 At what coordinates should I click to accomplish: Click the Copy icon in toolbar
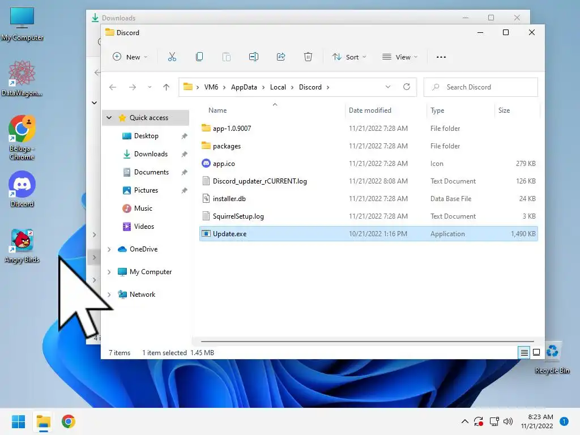click(x=199, y=57)
